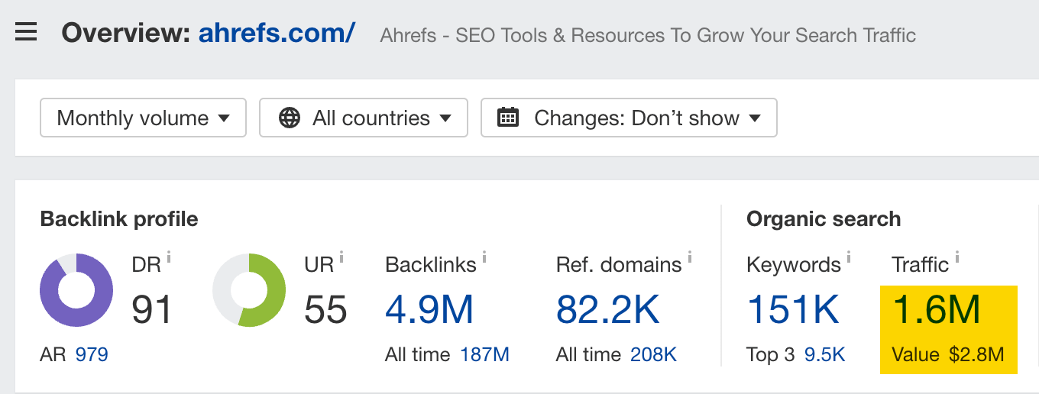Click the info icon next to DR
The image size is (1039, 394).
169,257
